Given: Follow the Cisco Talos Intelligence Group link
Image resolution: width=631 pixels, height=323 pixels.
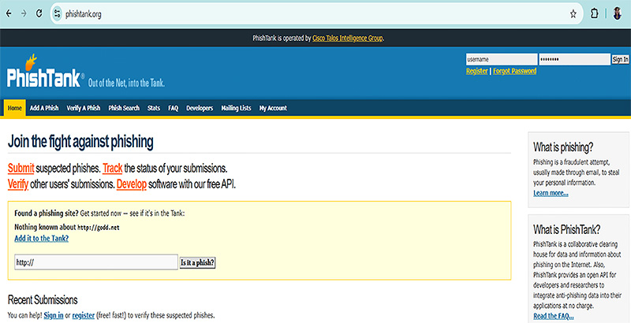Looking at the screenshot, I should point(347,38).
